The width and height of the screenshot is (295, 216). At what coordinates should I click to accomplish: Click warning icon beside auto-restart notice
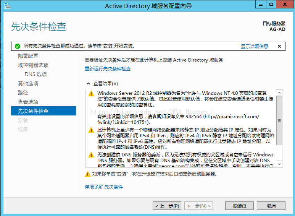[88, 174]
